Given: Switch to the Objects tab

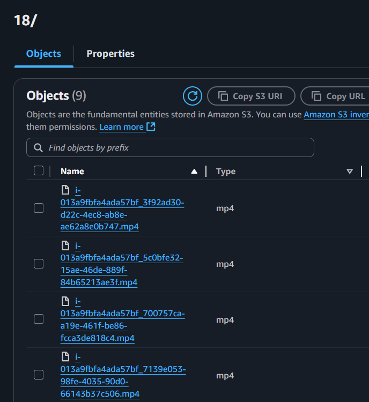Looking at the screenshot, I should point(43,54).
